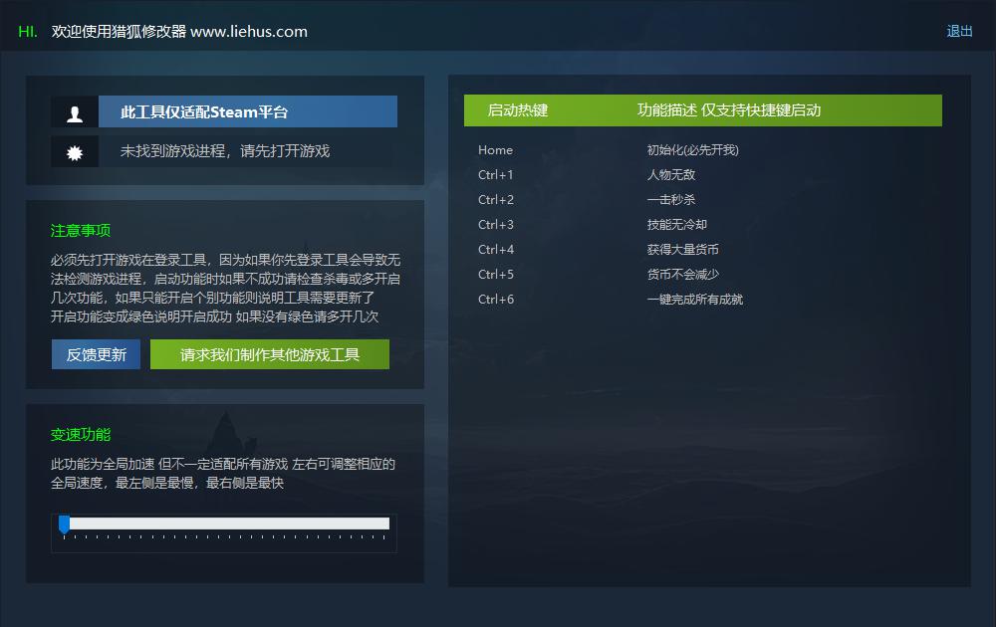The height and width of the screenshot is (627, 996).
Task: Click 货币不会减少 function text
Action: (x=683, y=274)
